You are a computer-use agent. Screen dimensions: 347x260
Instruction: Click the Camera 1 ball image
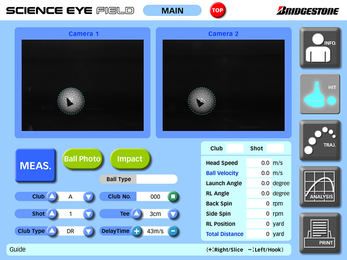point(71,101)
